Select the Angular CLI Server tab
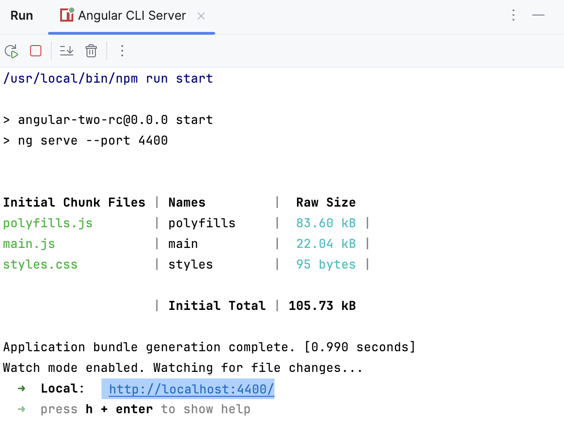 pos(132,15)
